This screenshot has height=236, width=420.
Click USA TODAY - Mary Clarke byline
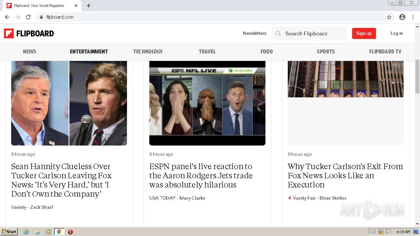coord(177,198)
